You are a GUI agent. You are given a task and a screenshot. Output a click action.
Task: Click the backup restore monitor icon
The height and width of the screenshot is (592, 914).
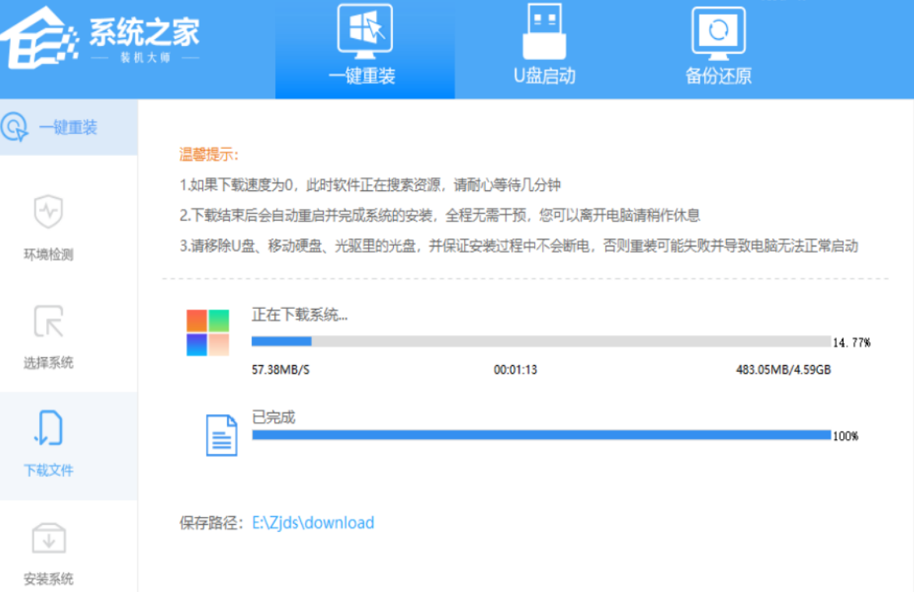click(718, 34)
